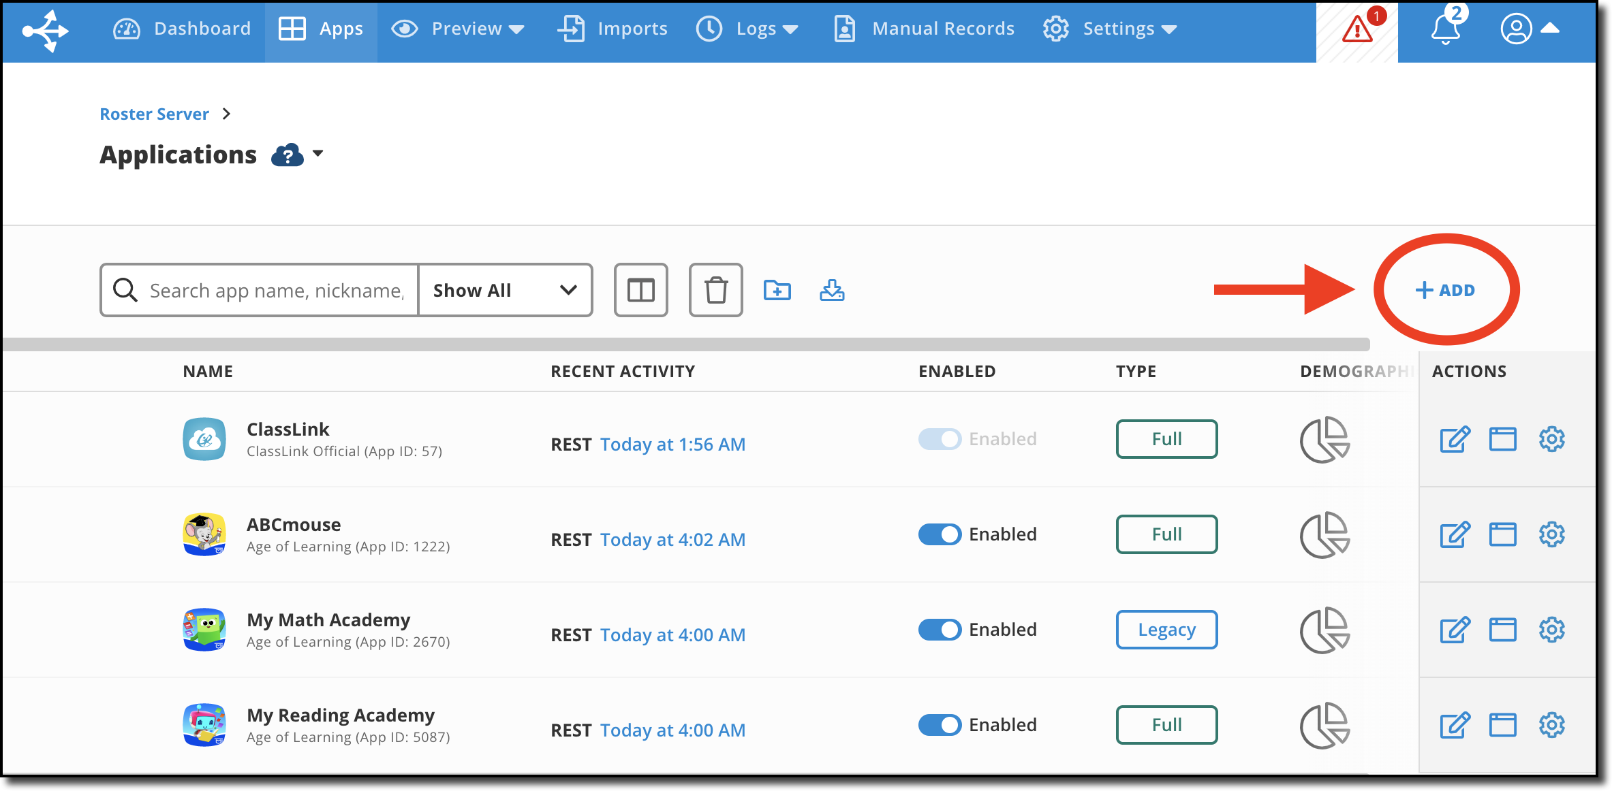Open demographics pie icon for My Reading Academy

[1324, 726]
